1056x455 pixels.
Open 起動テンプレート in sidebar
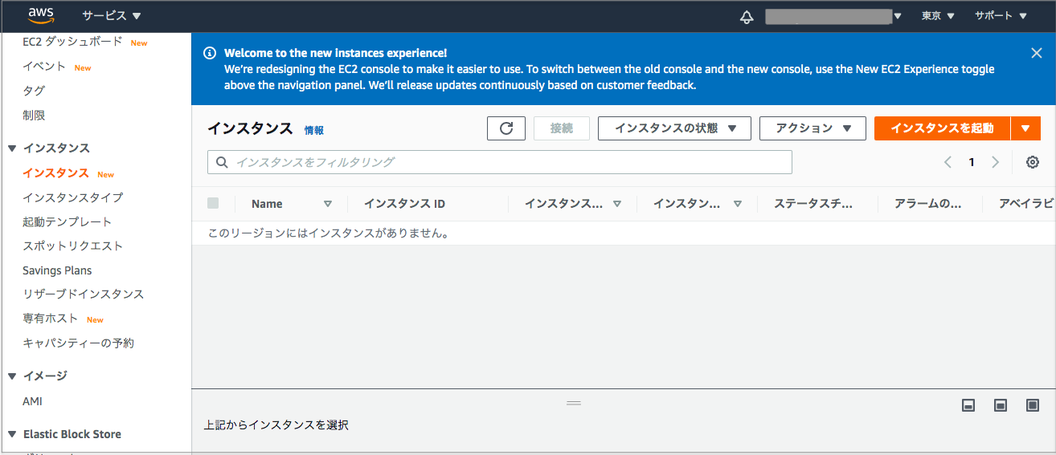coord(67,221)
